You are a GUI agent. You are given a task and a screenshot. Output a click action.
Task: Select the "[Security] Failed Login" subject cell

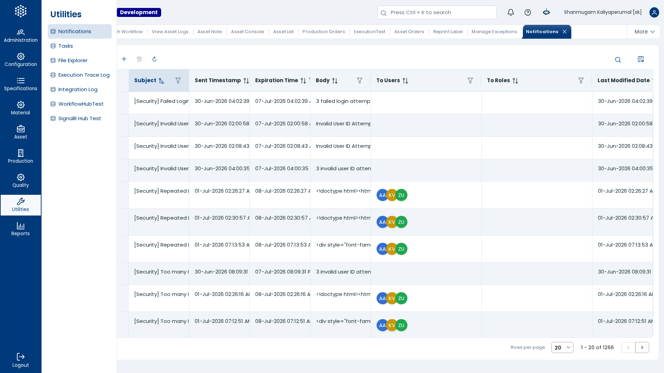[159, 103]
